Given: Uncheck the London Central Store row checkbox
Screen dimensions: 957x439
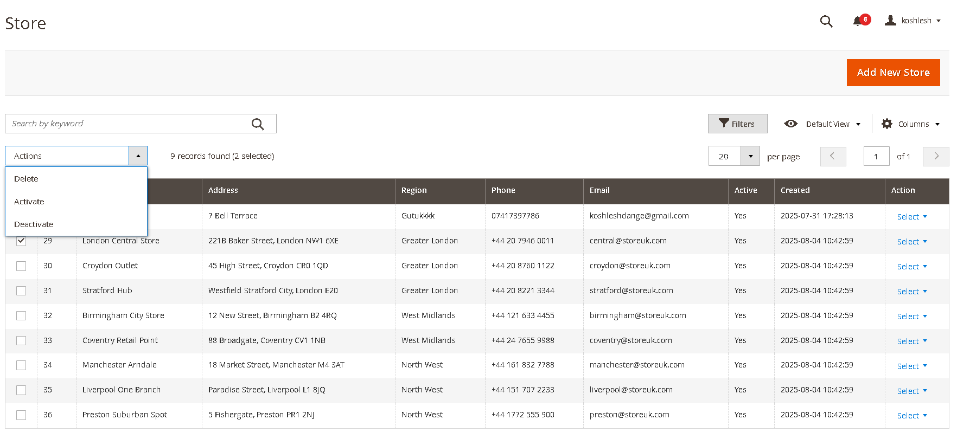Looking at the screenshot, I should (x=21, y=241).
